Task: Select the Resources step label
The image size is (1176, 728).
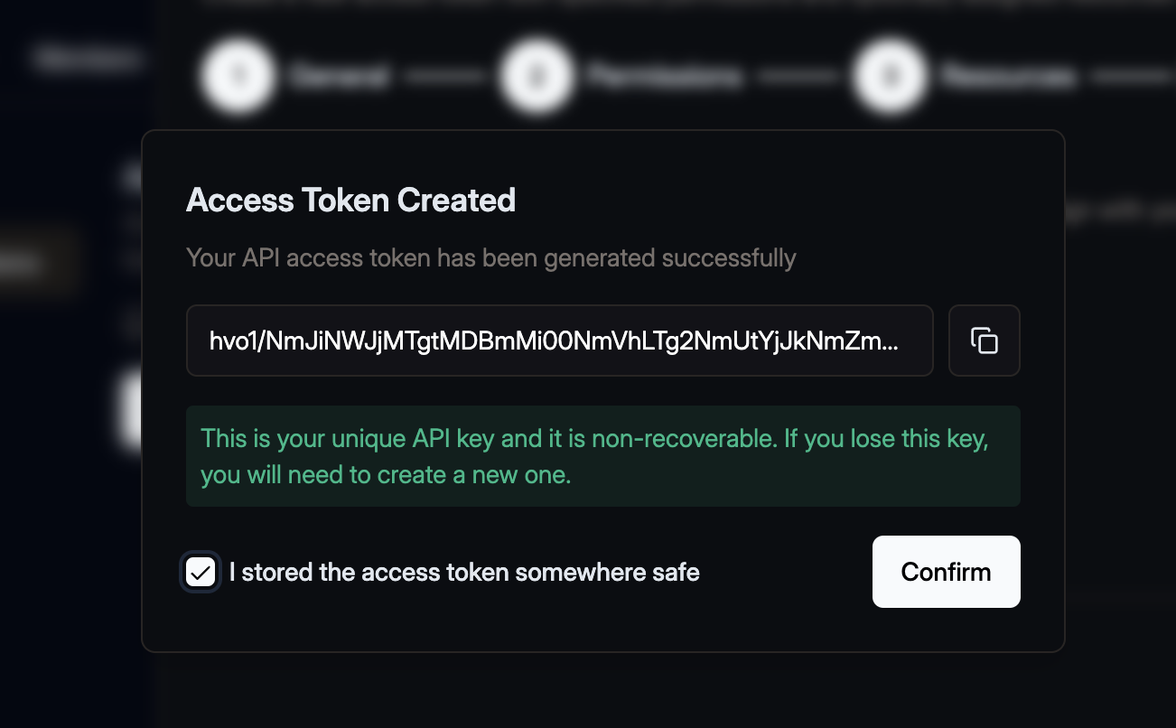Action: (x=1009, y=76)
